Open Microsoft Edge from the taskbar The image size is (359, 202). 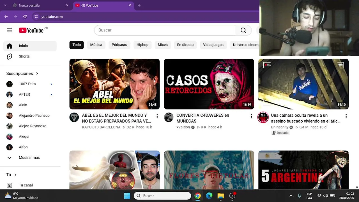[x=209, y=196]
